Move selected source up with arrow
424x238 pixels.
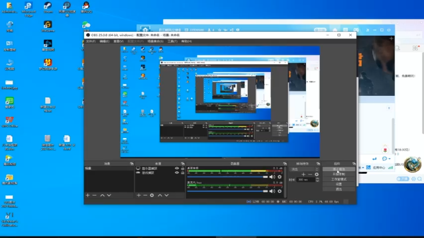click(160, 195)
